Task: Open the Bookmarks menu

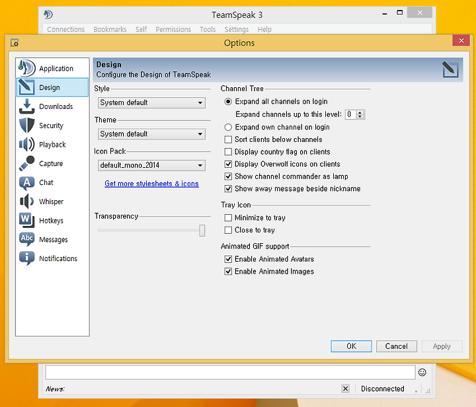Action: 110,30
